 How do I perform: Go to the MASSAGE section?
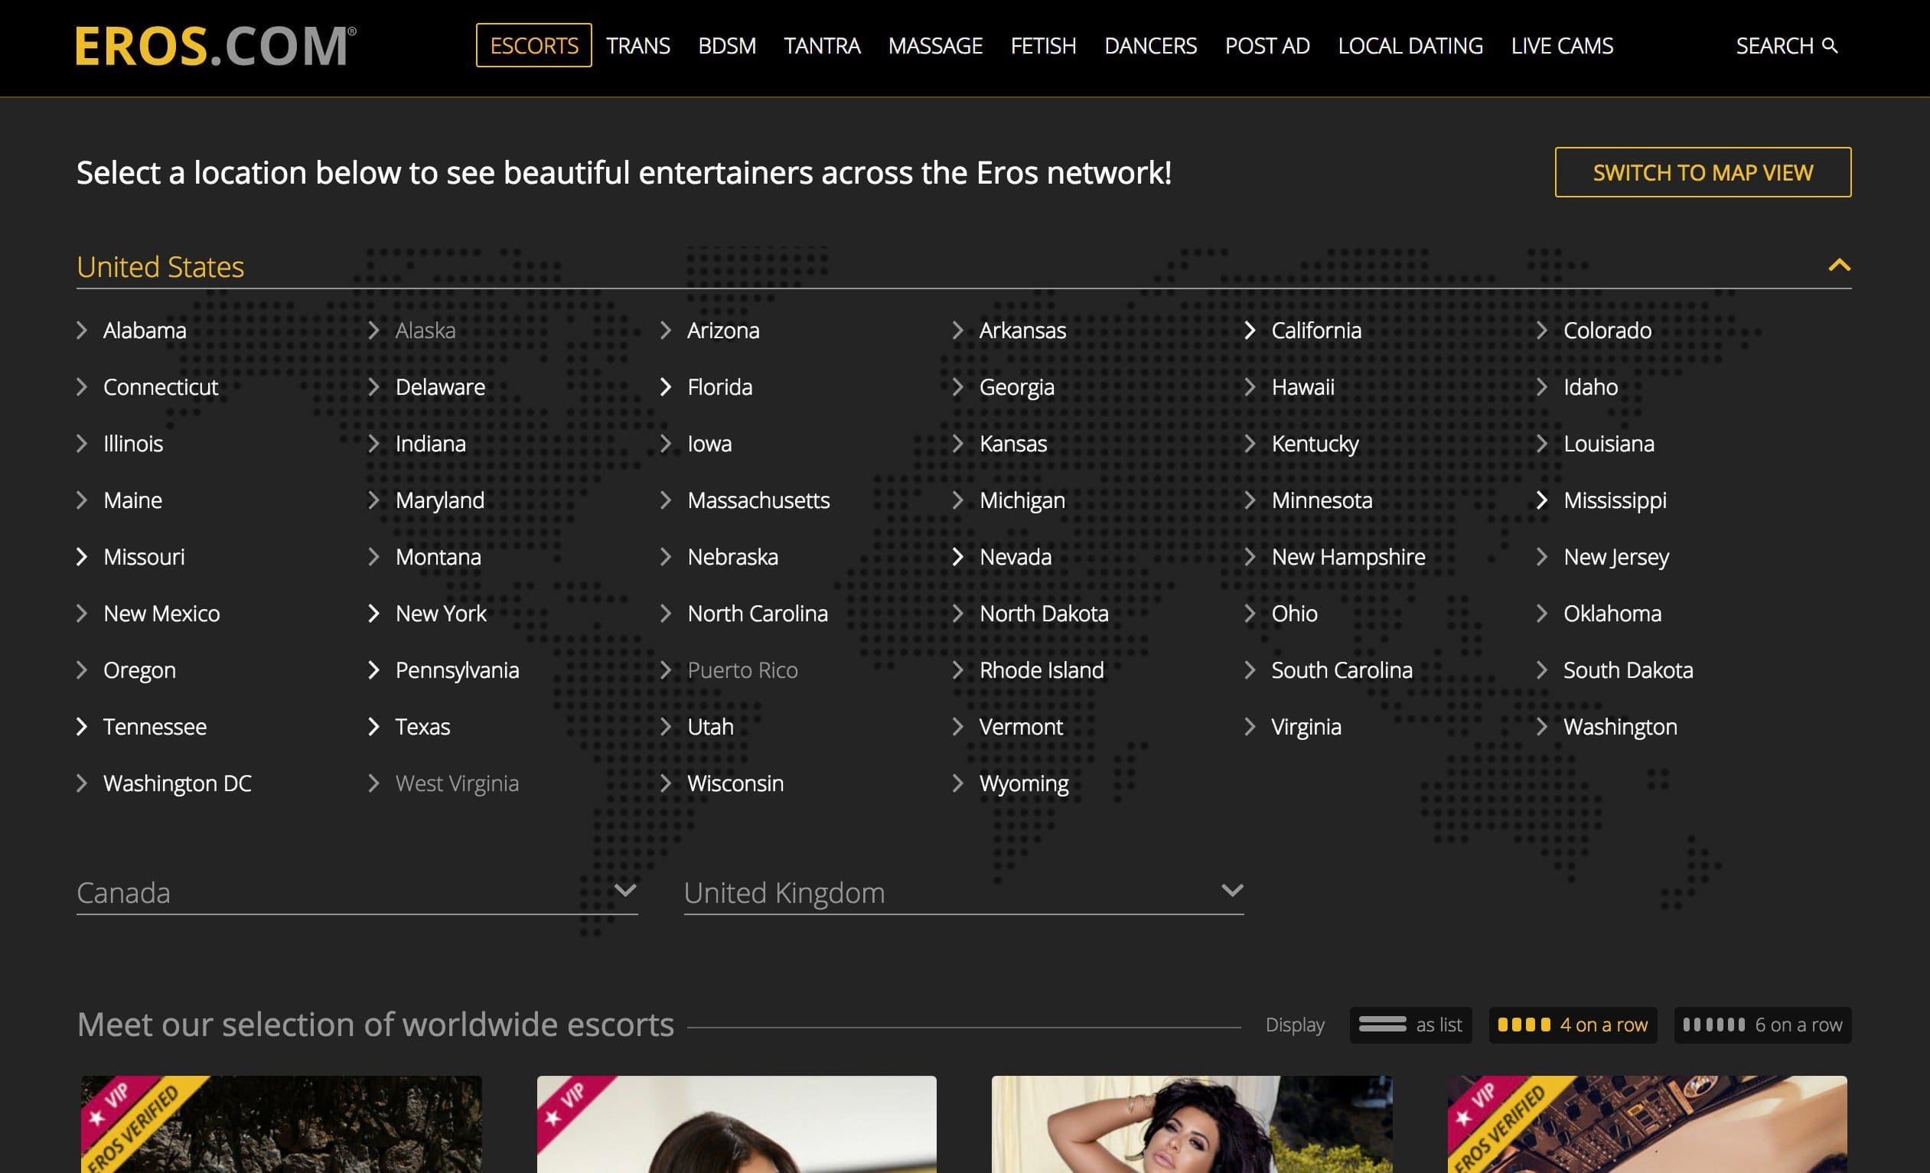click(935, 45)
